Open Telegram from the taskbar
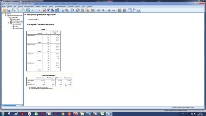The height and width of the screenshot is (116, 206). (x=89, y=114)
